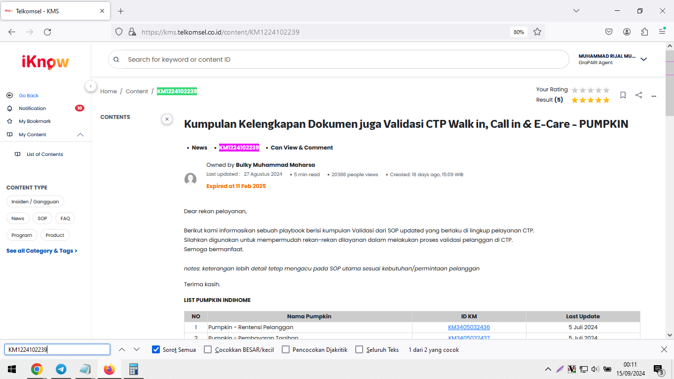This screenshot has width=674, height=379.
Task: Collapse the sidebar with arrow button
Action: click(x=91, y=86)
